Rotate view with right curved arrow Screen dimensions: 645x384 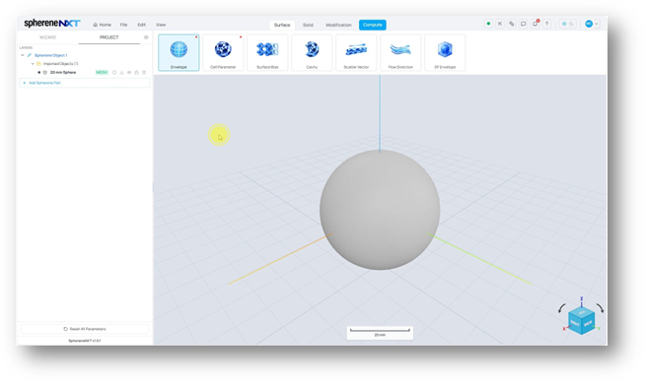click(601, 308)
